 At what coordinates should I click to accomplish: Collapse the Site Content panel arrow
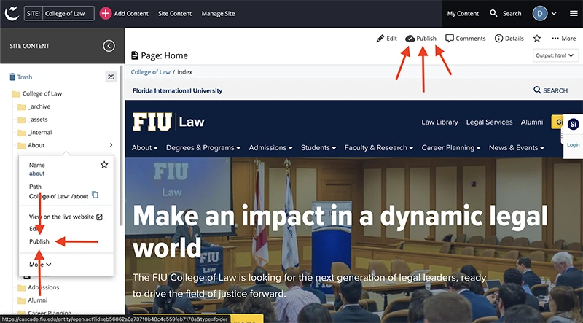[x=109, y=46]
